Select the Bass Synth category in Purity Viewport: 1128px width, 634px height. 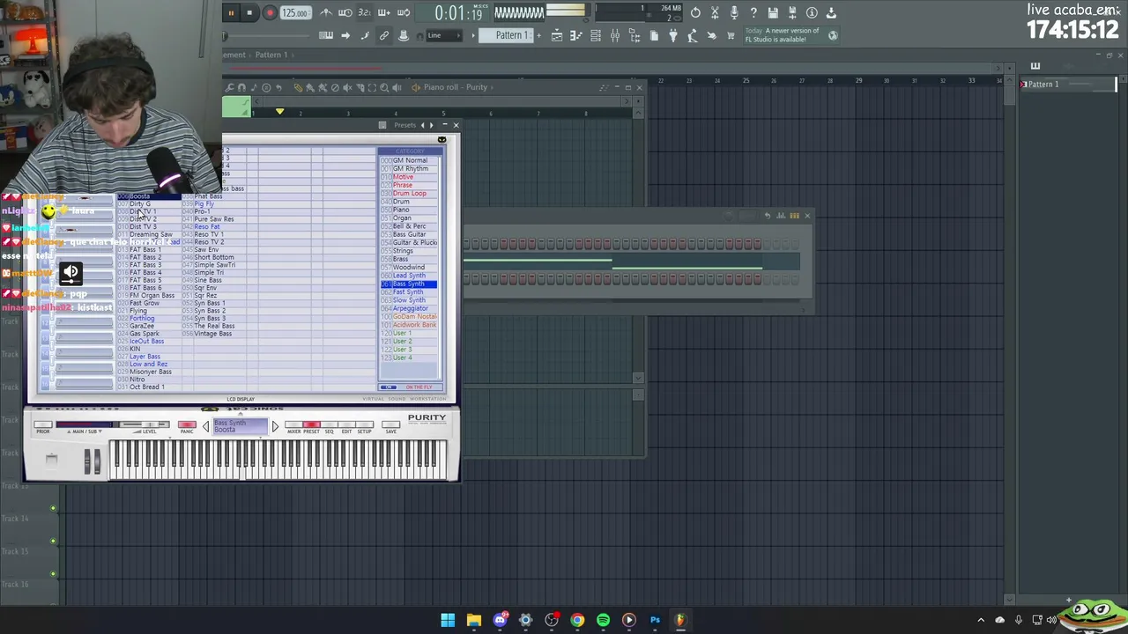[x=409, y=284]
